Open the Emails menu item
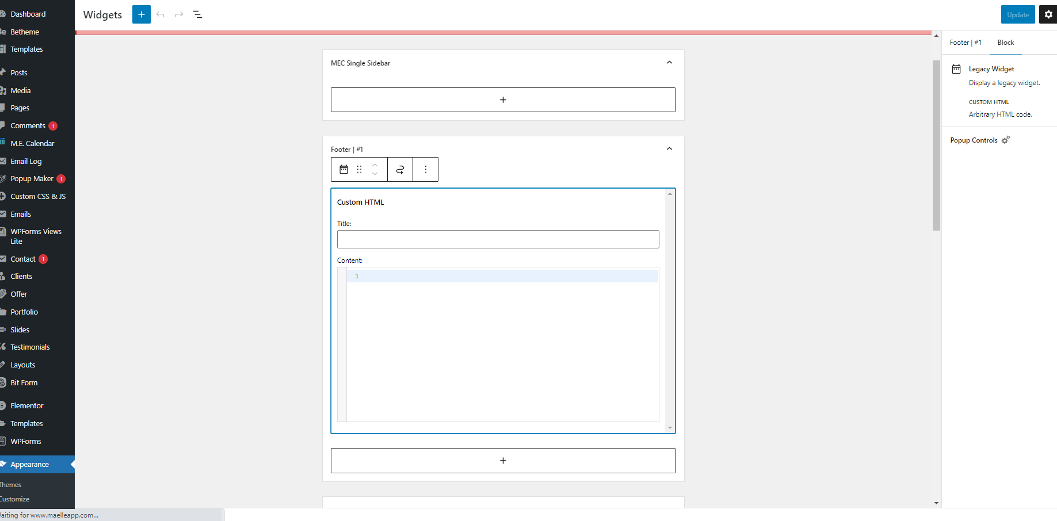The height and width of the screenshot is (521, 1057). 21,214
